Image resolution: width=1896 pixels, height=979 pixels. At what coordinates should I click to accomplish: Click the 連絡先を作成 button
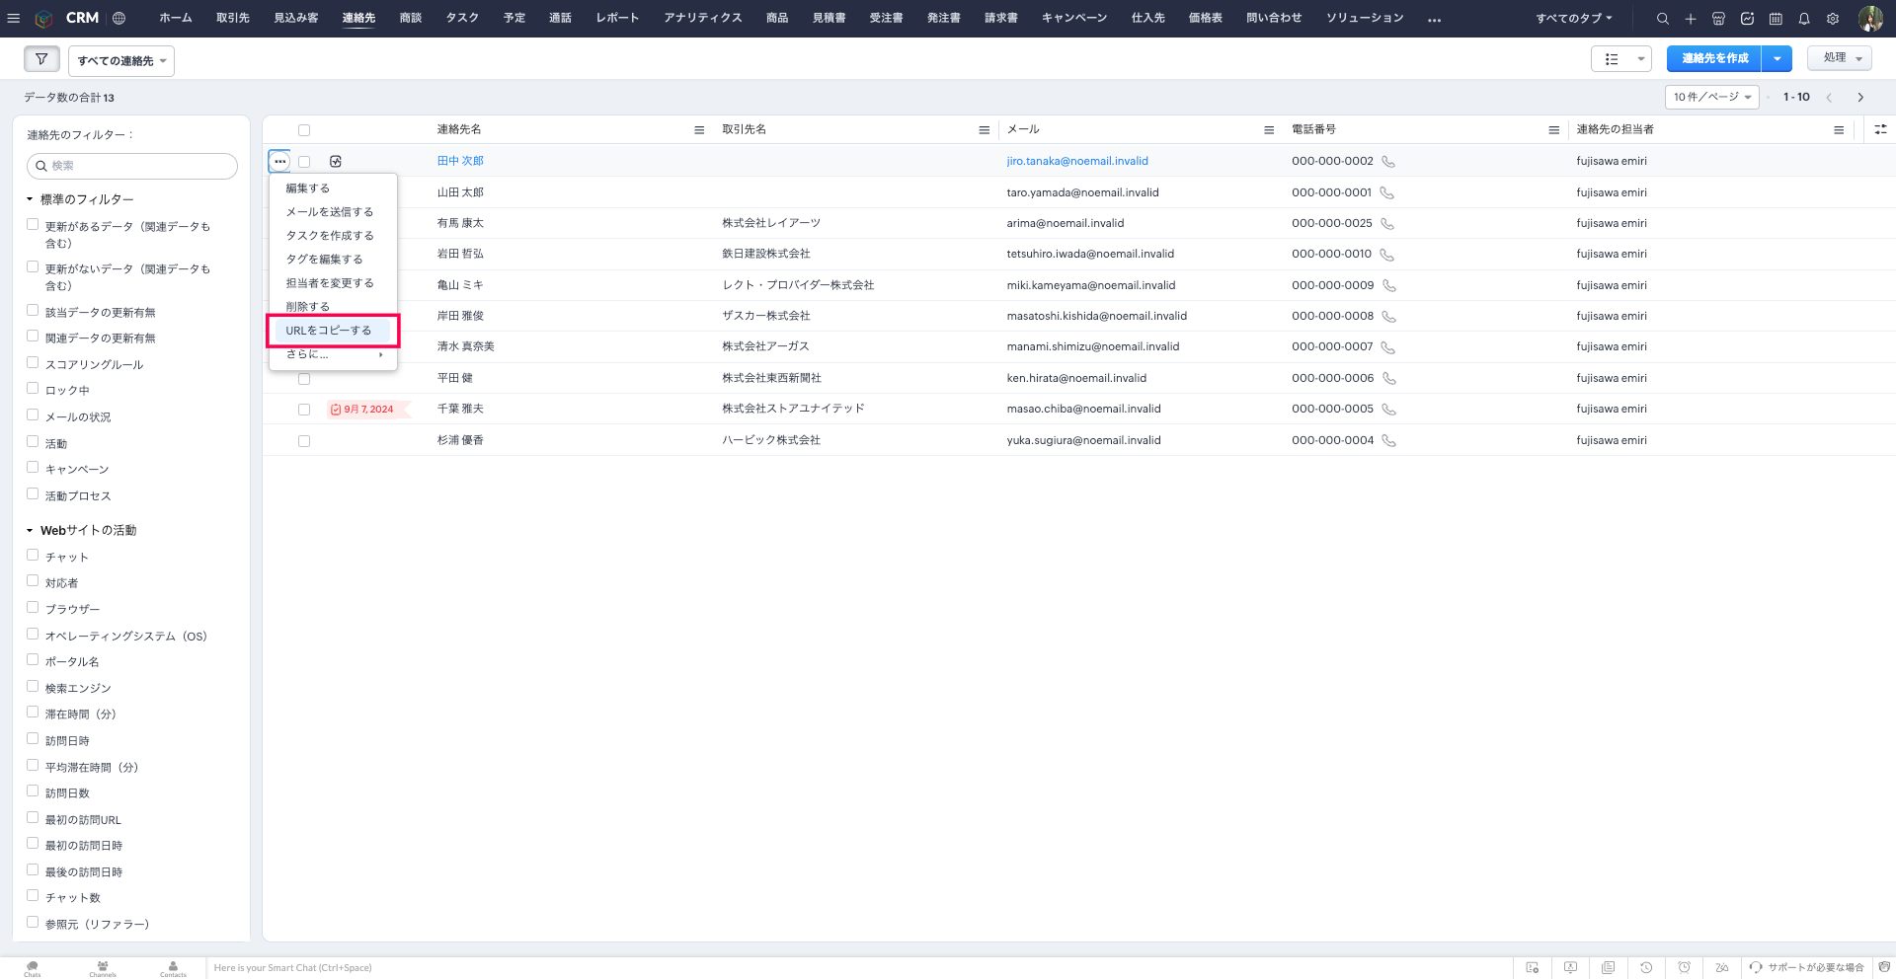1714,59
